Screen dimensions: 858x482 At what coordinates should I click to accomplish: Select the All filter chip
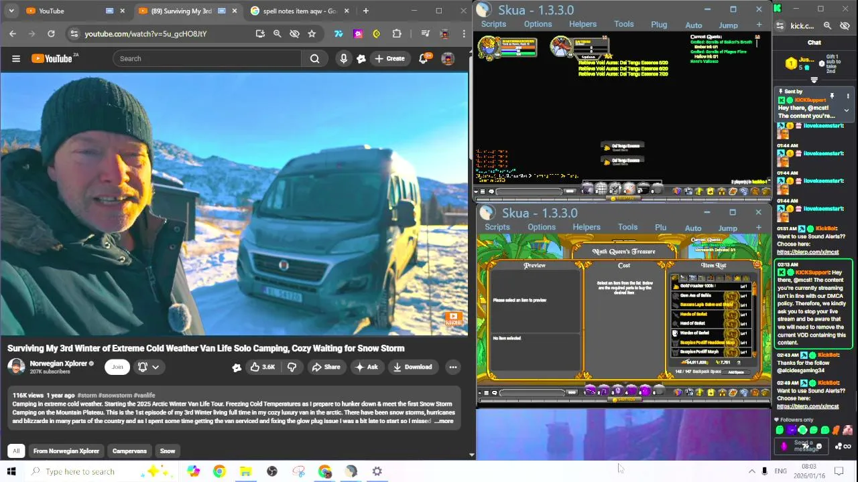point(16,451)
